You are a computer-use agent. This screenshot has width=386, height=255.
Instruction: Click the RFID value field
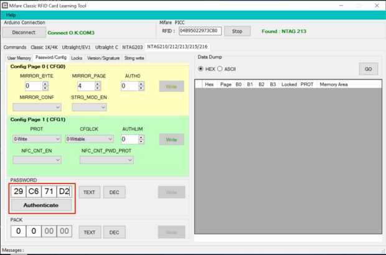[x=200, y=31]
